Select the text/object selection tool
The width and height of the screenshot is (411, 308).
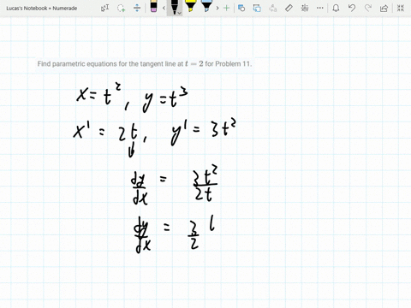[105, 8]
